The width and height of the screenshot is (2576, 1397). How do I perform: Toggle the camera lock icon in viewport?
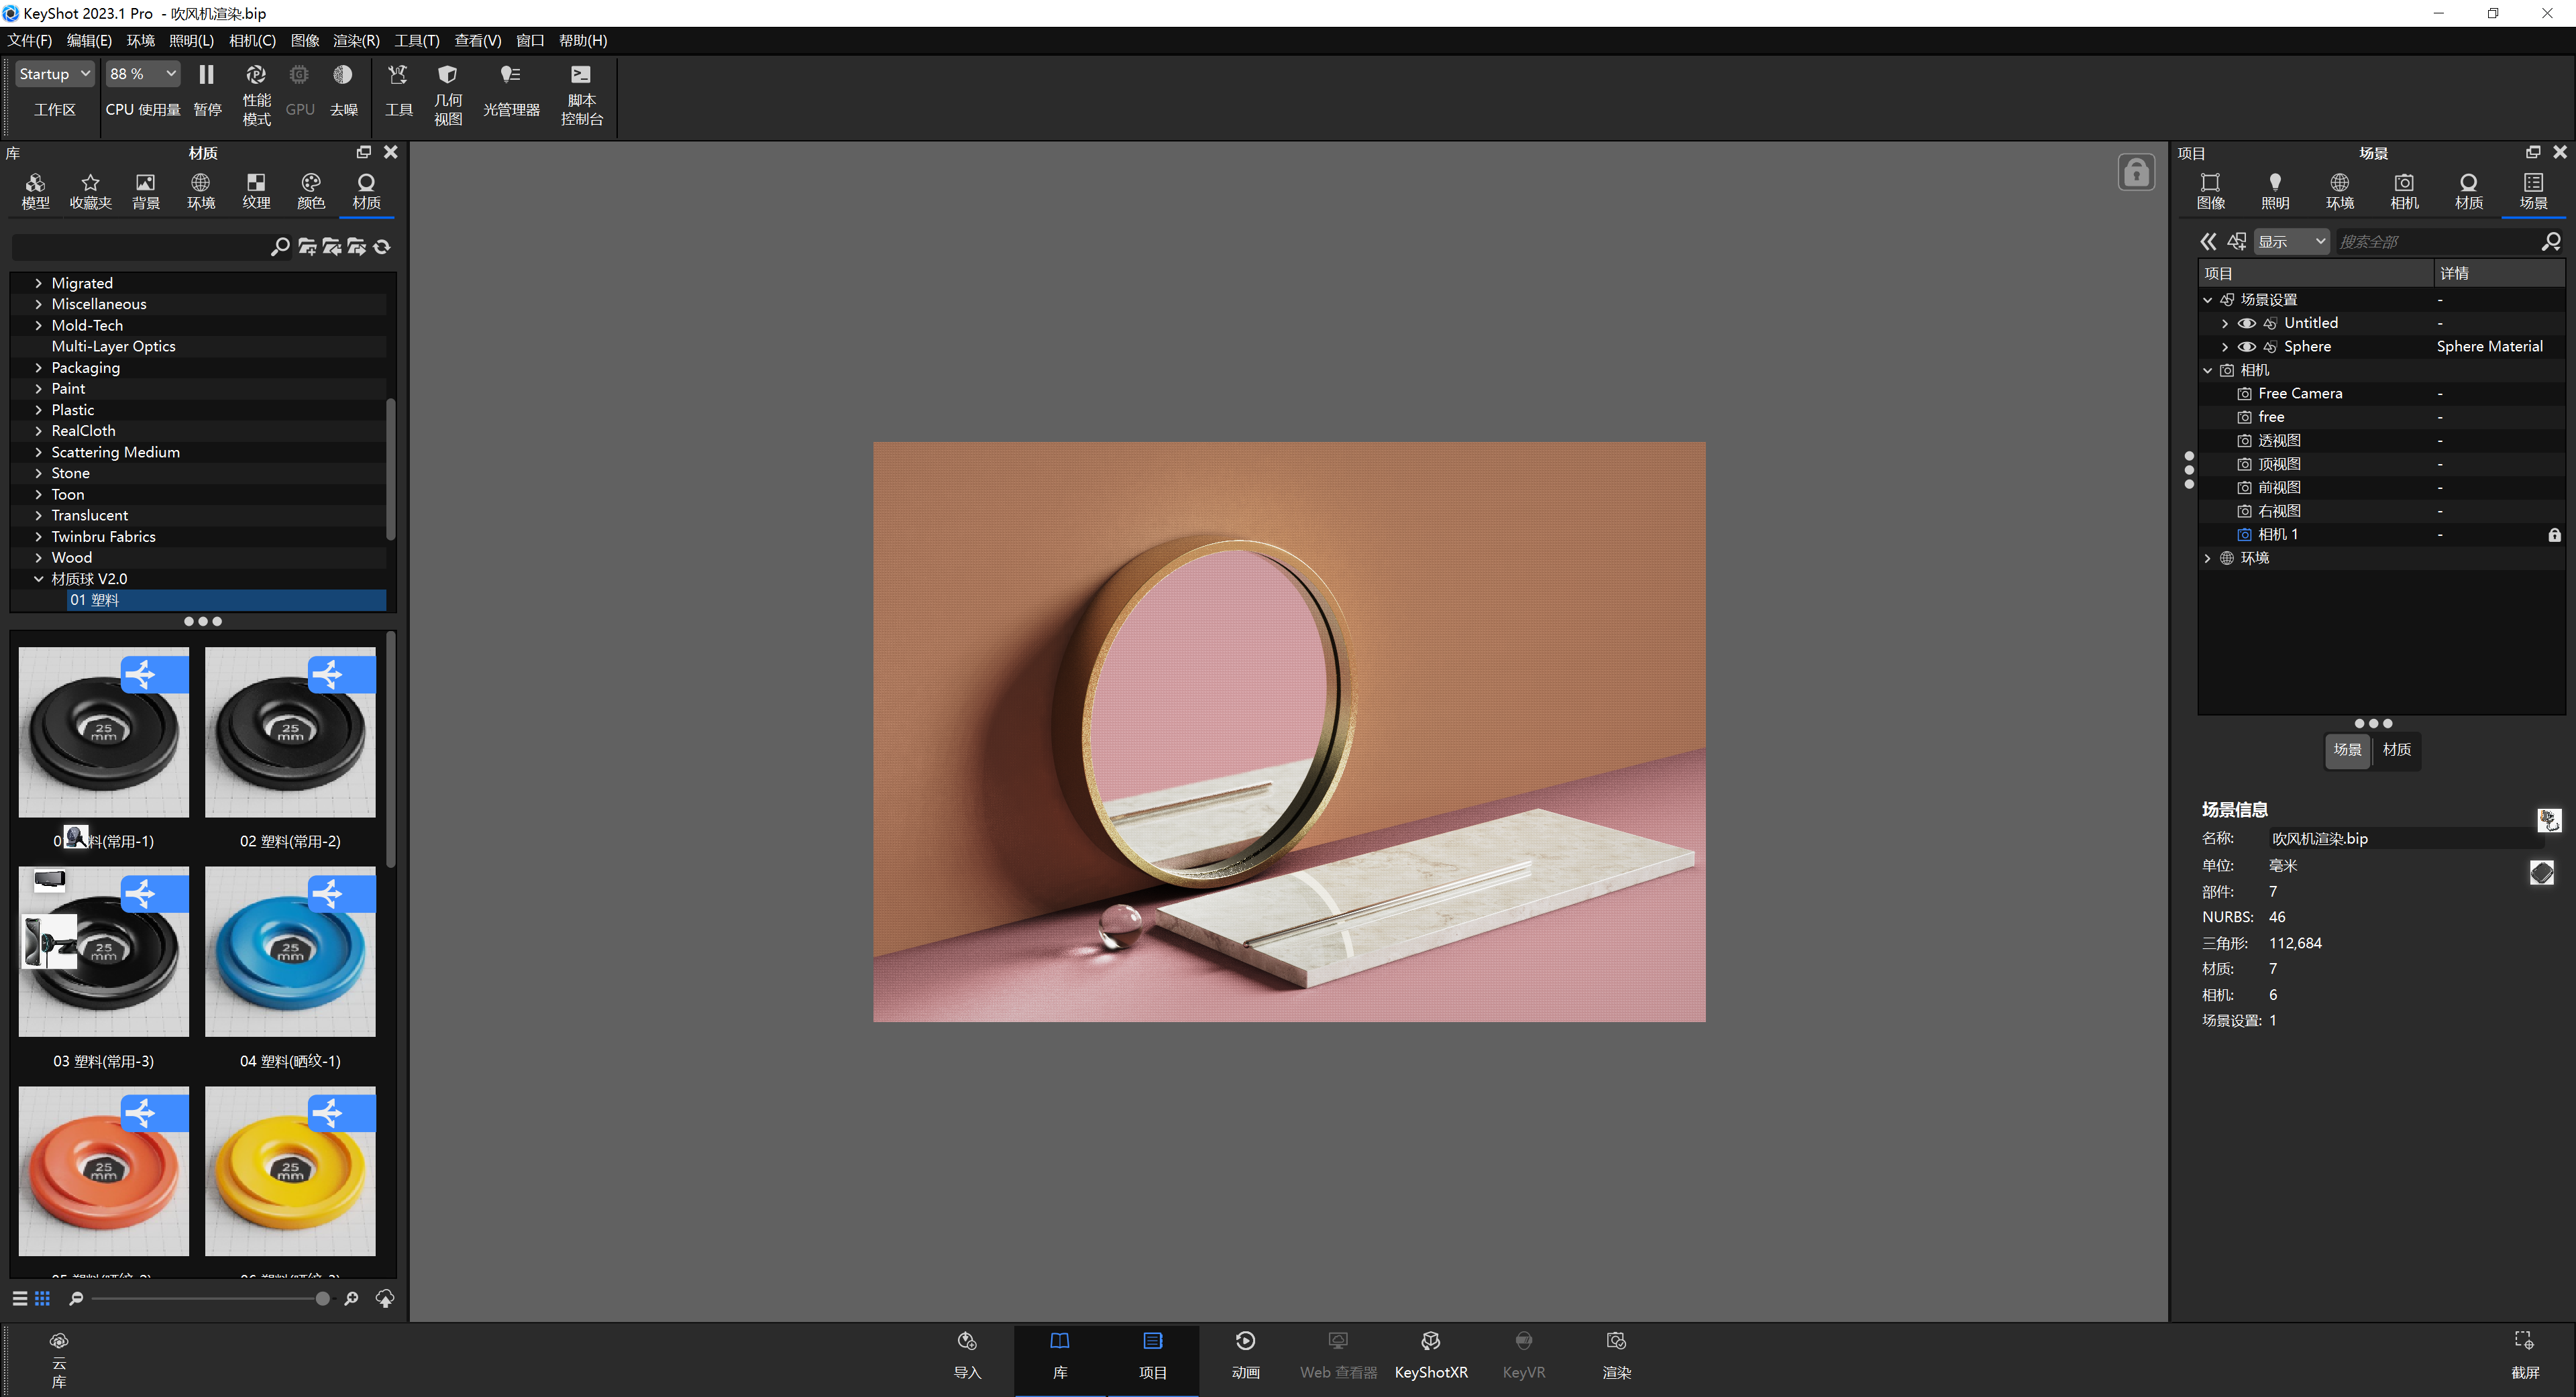point(2136,172)
